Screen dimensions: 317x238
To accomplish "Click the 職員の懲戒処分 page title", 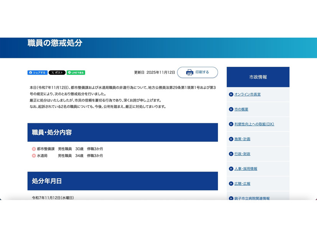I will coord(55,43).
